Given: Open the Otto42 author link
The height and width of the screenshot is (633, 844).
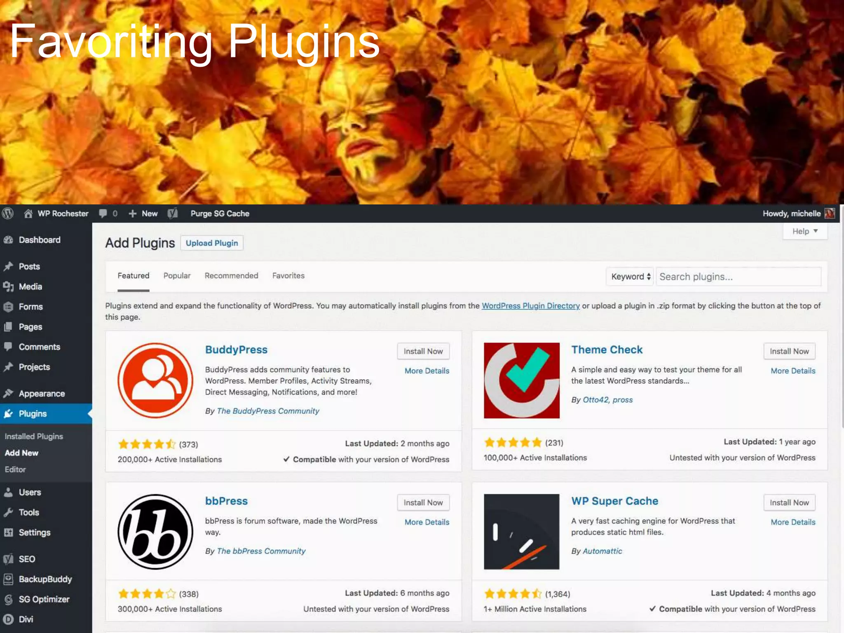Looking at the screenshot, I should point(595,400).
